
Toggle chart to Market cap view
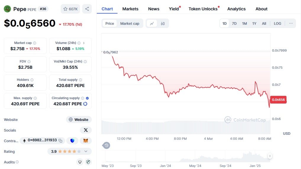click(x=130, y=24)
